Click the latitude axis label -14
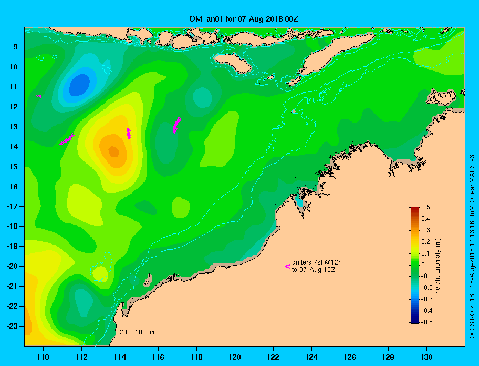The width and height of the screenshot is (479, 366). point(12,147)
